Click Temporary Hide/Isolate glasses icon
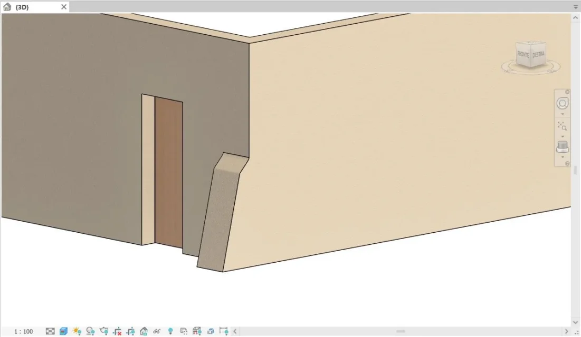Screen dimensions: 581x337 tap(157, 331)
